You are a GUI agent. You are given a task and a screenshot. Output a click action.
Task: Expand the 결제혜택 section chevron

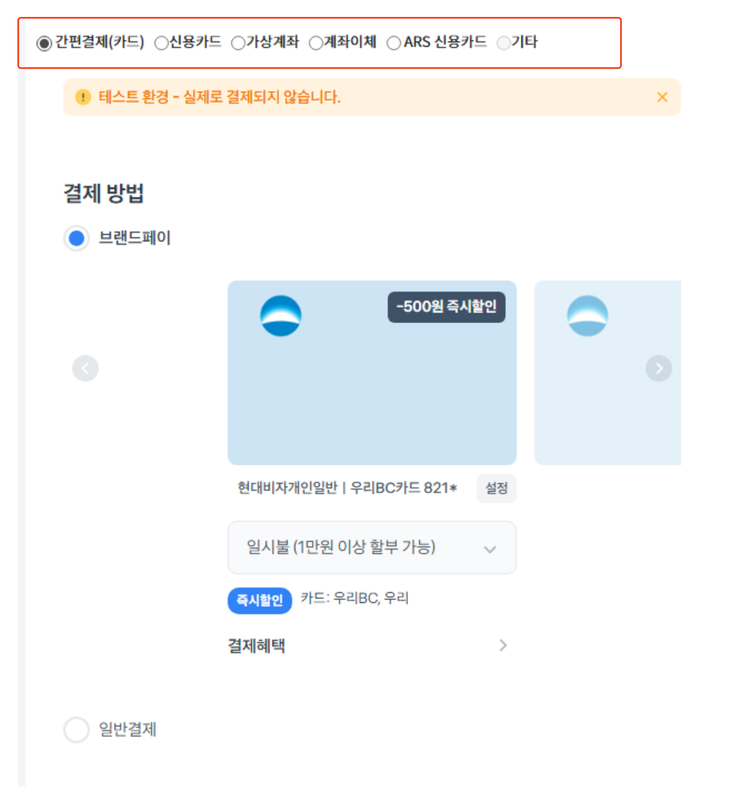[503, 645]
